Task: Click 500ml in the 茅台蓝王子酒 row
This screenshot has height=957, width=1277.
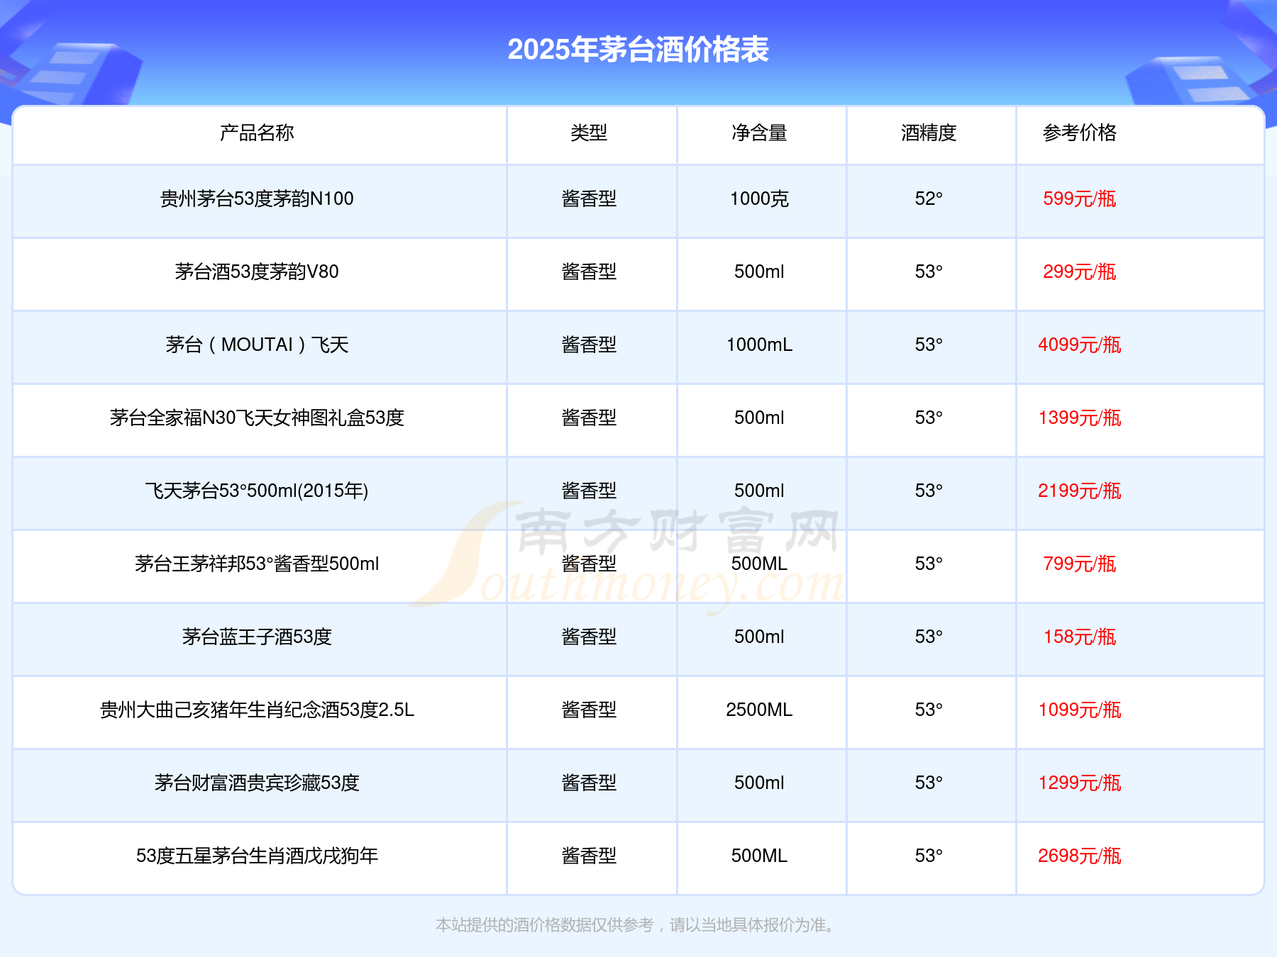Action: 759,637
